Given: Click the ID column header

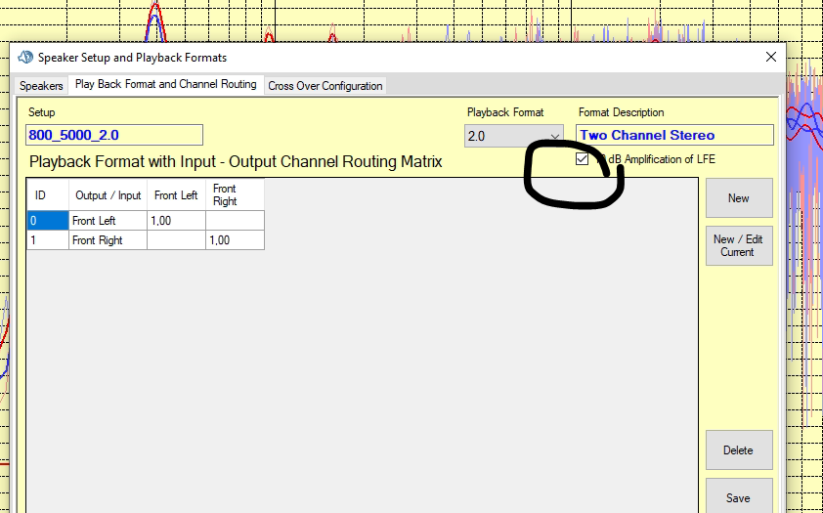Looking at the screenshot, I should (x=48, y=195).
